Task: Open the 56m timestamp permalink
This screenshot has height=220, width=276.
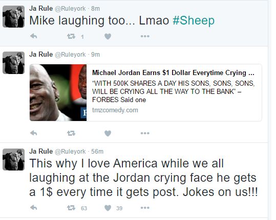Action: point(97,152)
